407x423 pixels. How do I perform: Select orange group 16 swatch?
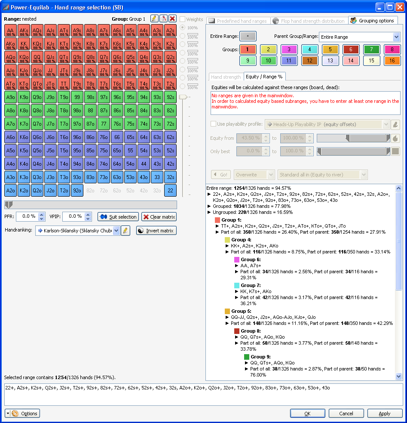point(392,61)
